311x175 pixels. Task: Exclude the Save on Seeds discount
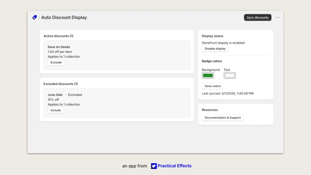pos(56,62)
